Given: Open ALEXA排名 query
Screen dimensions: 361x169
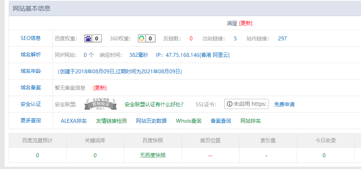Looking at the screenshot, I should pos(74,121).
